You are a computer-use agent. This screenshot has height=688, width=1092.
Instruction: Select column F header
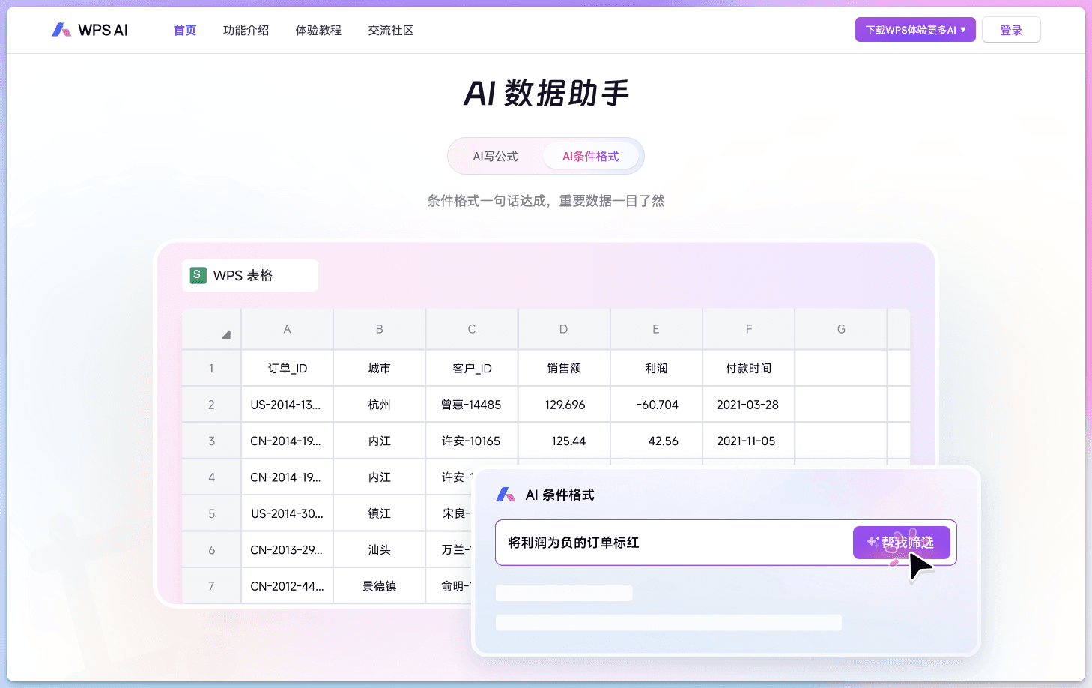coord(749,329)
